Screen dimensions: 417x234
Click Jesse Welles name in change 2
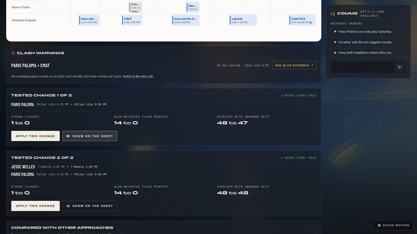coord(23,167)
